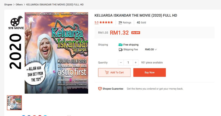Viewport: 221px width, 116px height.
Task: View the 29 Ratings link
Action: click(125, 22)
